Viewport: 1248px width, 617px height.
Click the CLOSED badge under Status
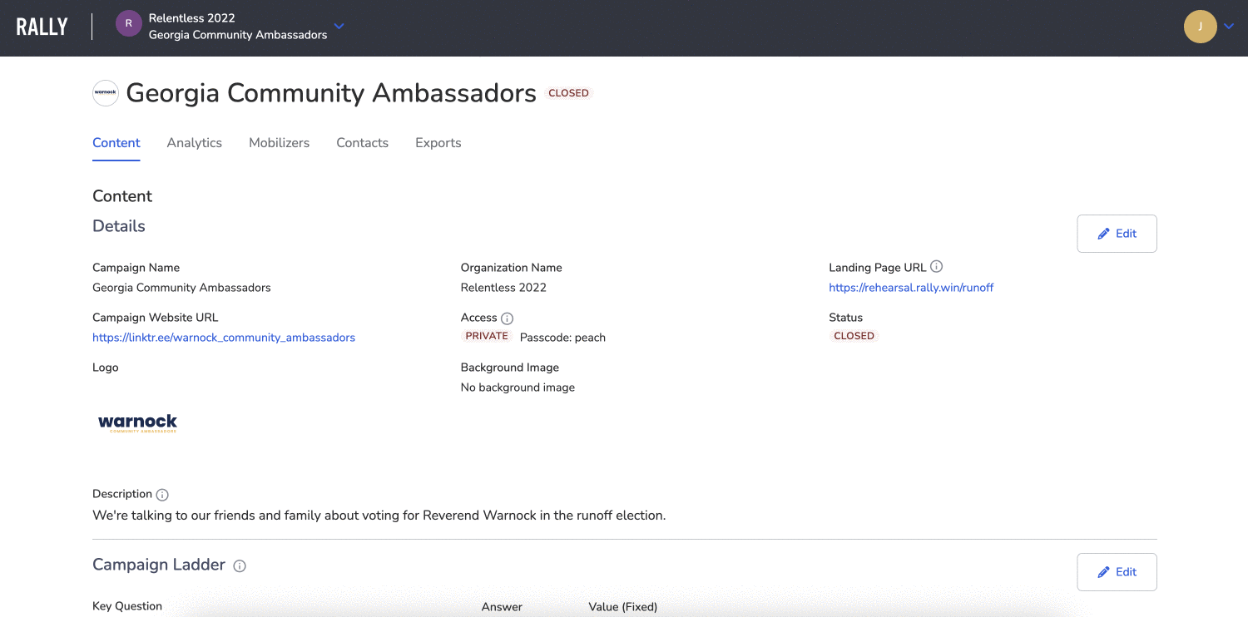point(854,336)
